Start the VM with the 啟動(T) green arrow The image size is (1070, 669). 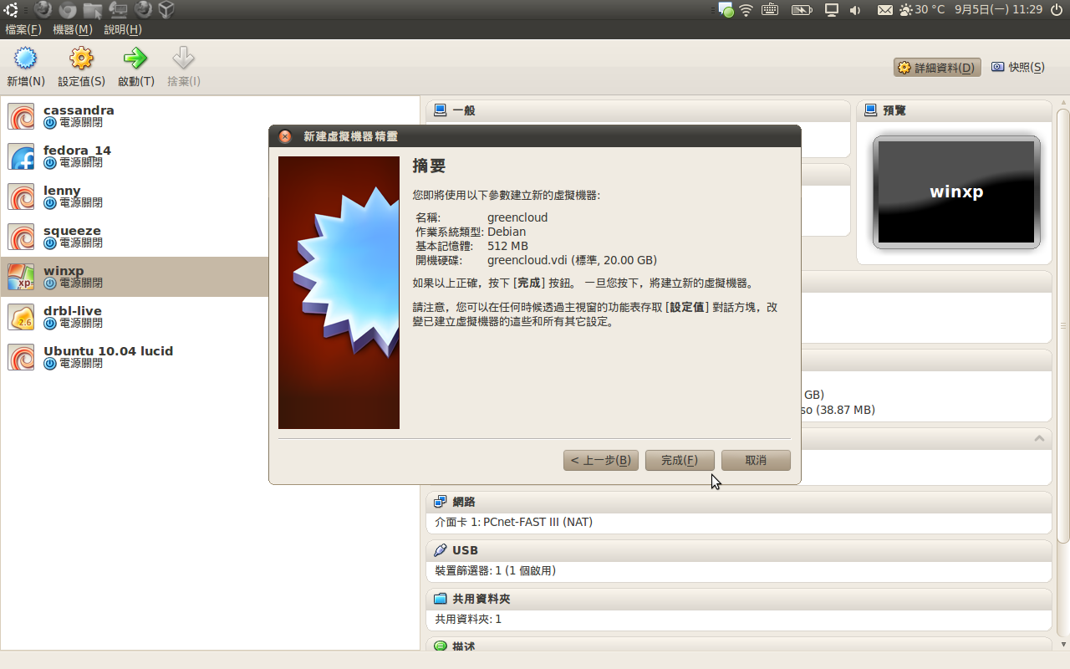click(135, 59)
